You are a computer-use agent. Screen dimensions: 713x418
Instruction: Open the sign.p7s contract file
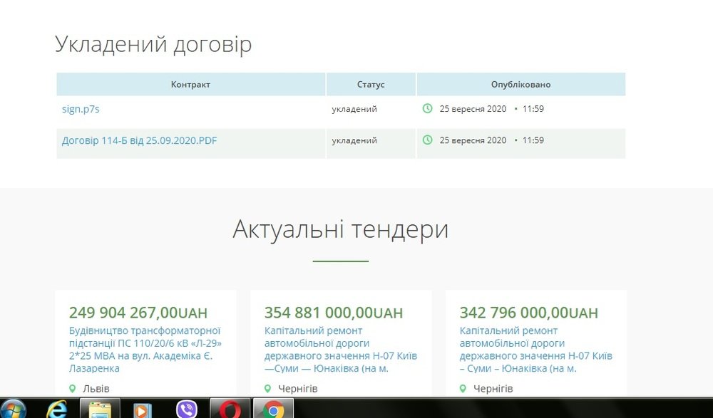tap(81, 109)
